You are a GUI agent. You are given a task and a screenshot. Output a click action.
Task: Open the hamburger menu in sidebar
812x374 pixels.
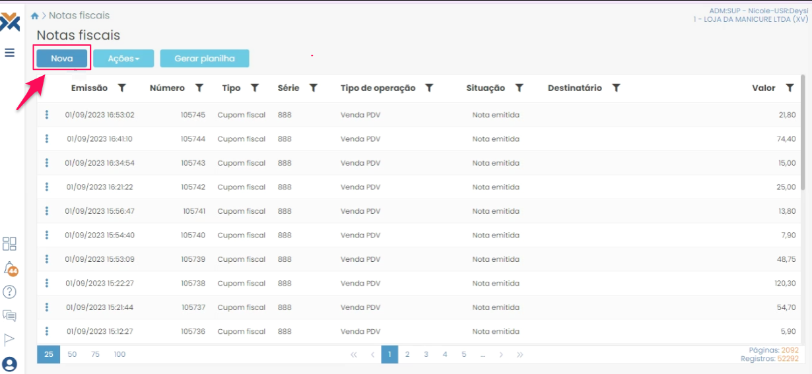(x=10, y=53)
